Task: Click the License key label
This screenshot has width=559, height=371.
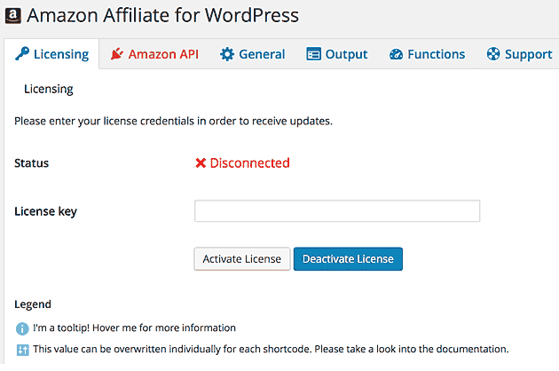Action: click(x=45, y=211)
